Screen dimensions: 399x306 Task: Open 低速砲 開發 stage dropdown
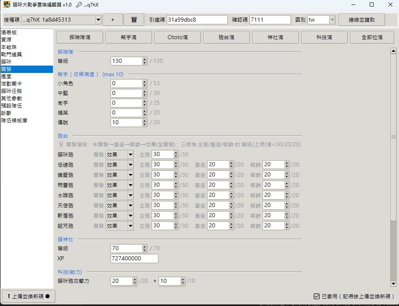pos(119,165)
